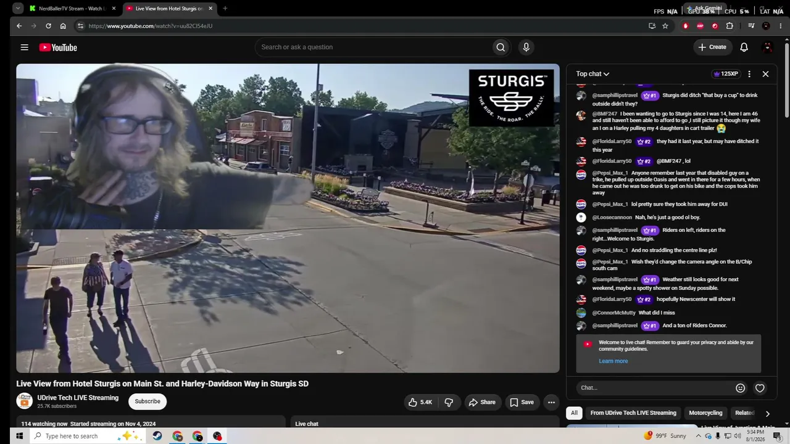Screen dimensions: 790x444
Task: Select the Related filter chip
Action: [744, 413]
